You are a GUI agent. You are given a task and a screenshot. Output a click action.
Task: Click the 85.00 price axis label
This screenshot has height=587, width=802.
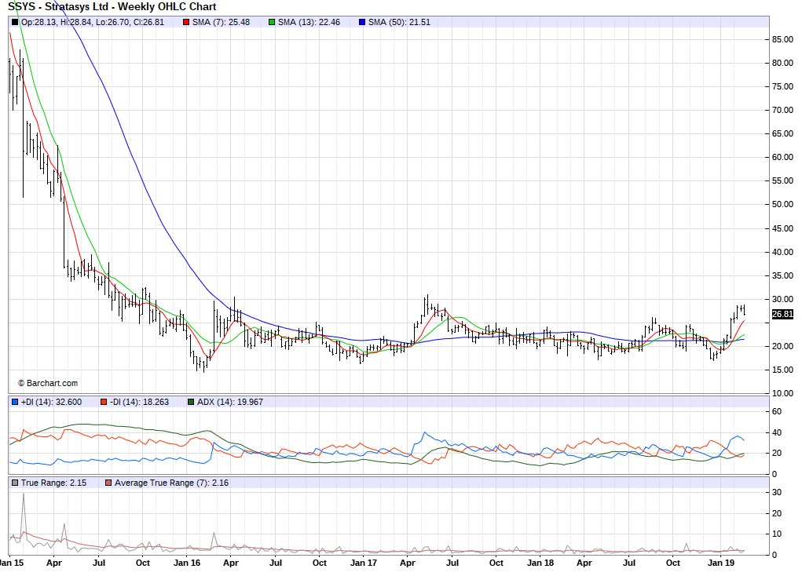(782, 39)
